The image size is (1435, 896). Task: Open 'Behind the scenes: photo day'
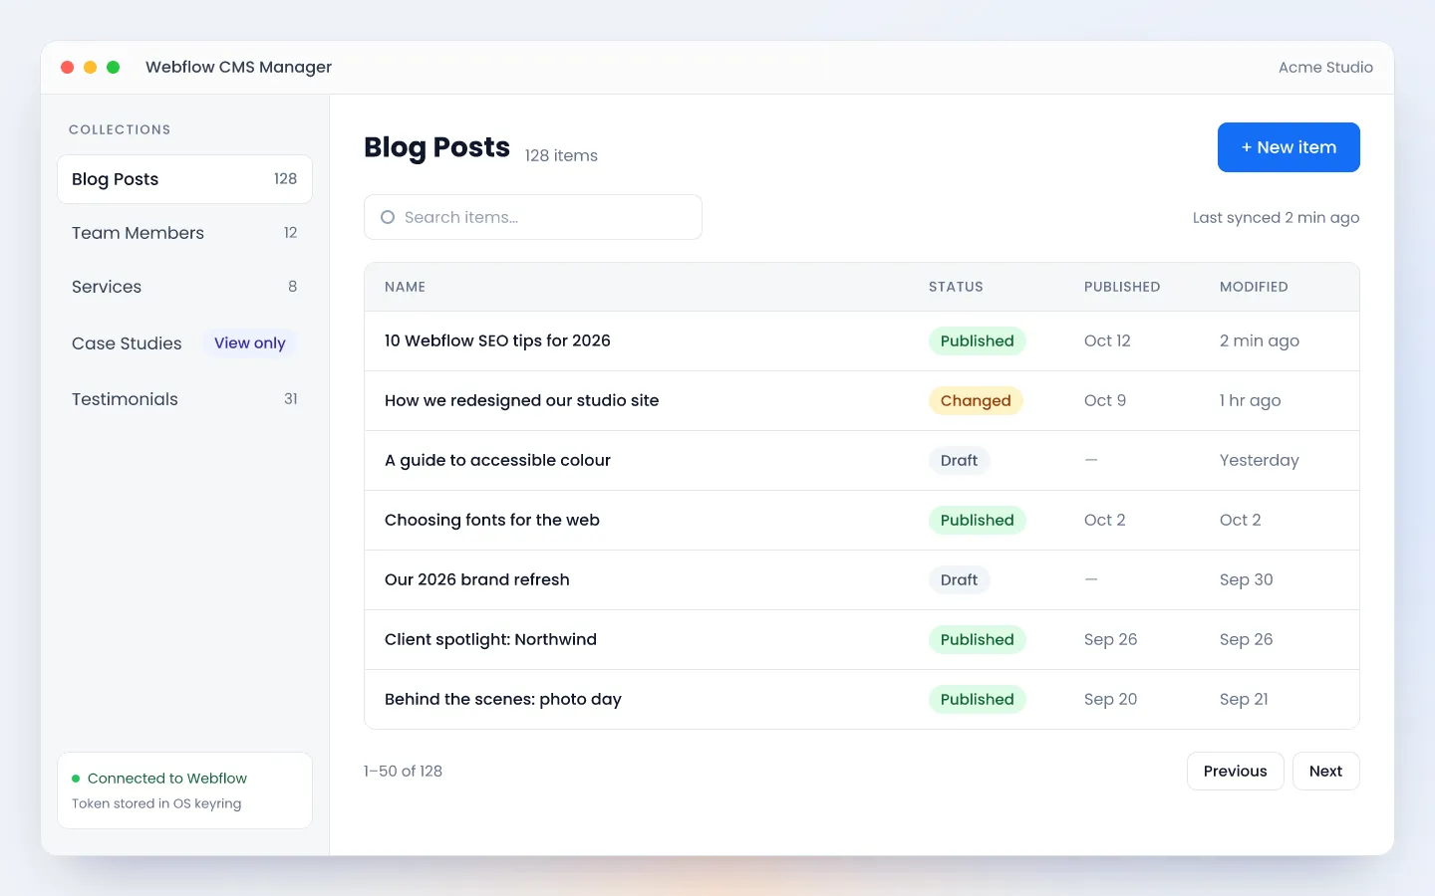tap(503, 699)
